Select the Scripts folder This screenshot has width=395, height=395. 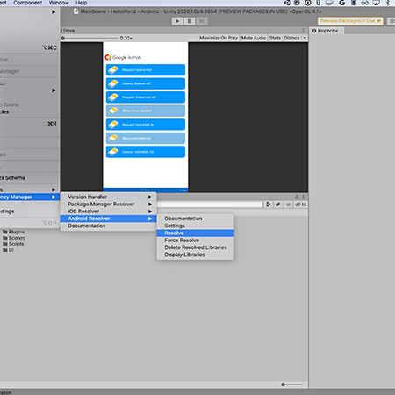[x=13, y=244]
